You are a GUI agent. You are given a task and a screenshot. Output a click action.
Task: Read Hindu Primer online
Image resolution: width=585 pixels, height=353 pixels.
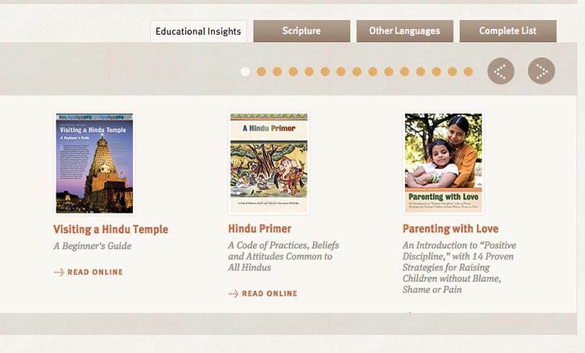(269, 294)
